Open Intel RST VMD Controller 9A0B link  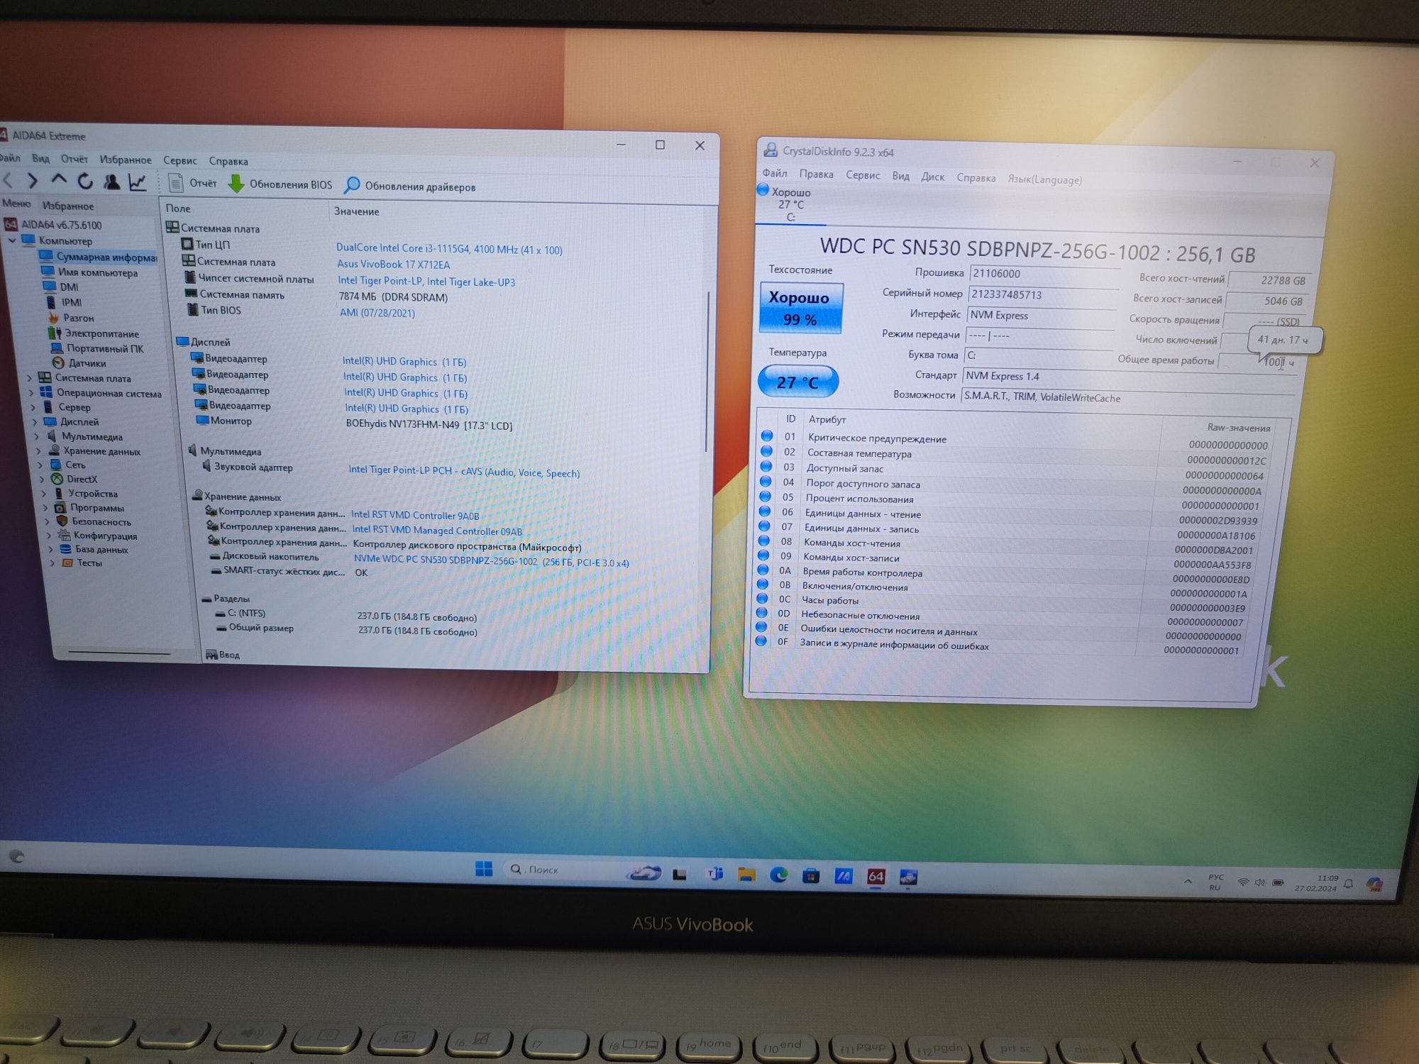point(415,516)
